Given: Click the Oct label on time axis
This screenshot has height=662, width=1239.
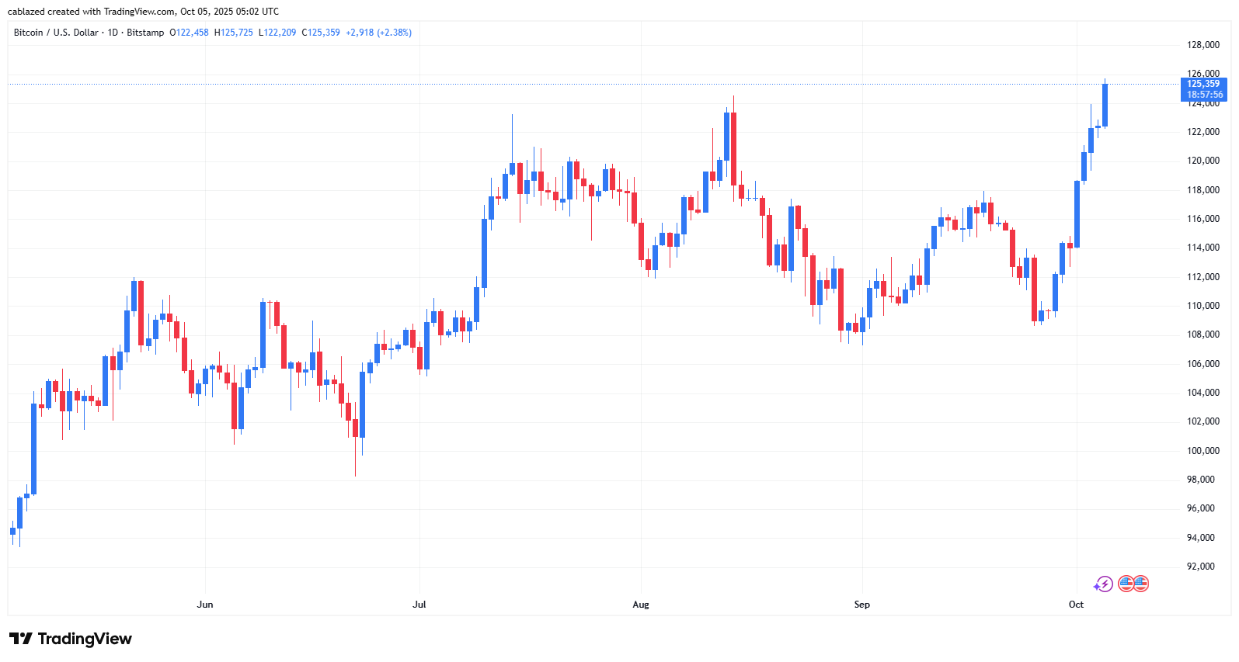Looking at the screenshot, I should (x=1076, y=605).
